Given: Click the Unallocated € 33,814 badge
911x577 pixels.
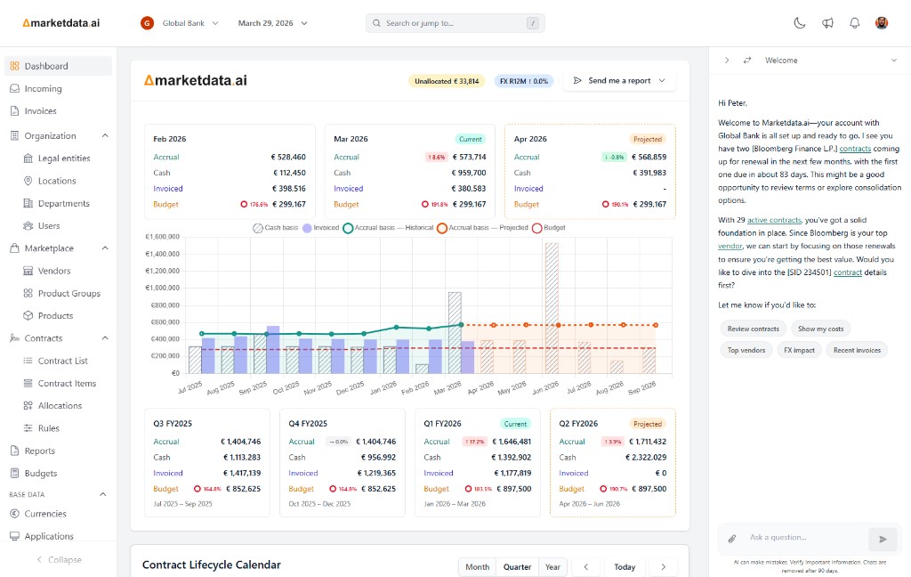Looking at the screenshot, I should [x=447, y=81].
